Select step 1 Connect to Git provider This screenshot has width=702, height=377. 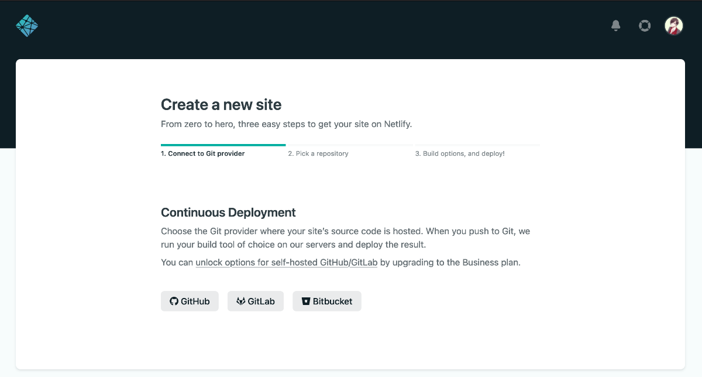tap(202, 153)
